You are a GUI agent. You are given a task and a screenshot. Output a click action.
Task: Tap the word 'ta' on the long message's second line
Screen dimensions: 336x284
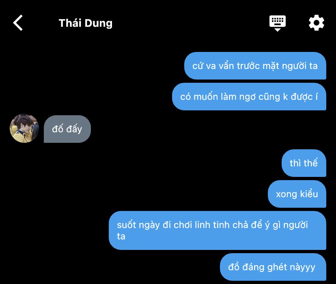click(x=121, y=237)
